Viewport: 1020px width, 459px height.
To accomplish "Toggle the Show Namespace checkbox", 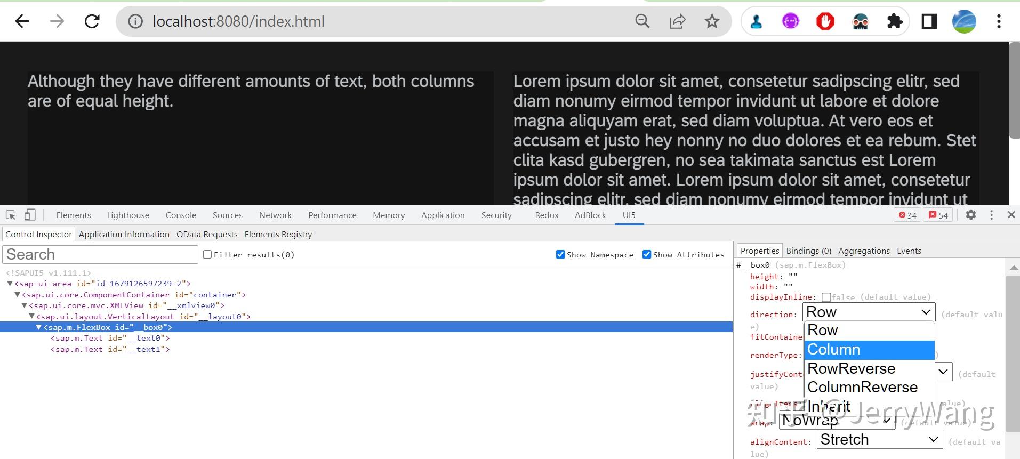I will (560, 254).
